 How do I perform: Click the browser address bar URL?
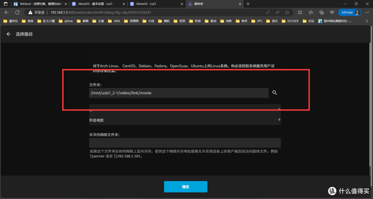[101, 12]
